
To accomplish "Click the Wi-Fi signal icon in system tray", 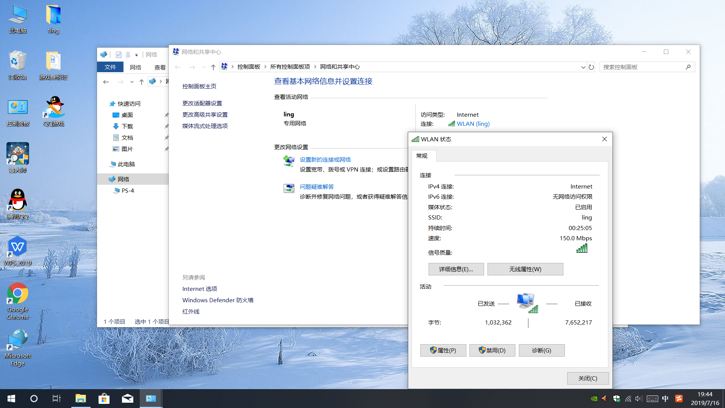I will click(x=628, y=399).
